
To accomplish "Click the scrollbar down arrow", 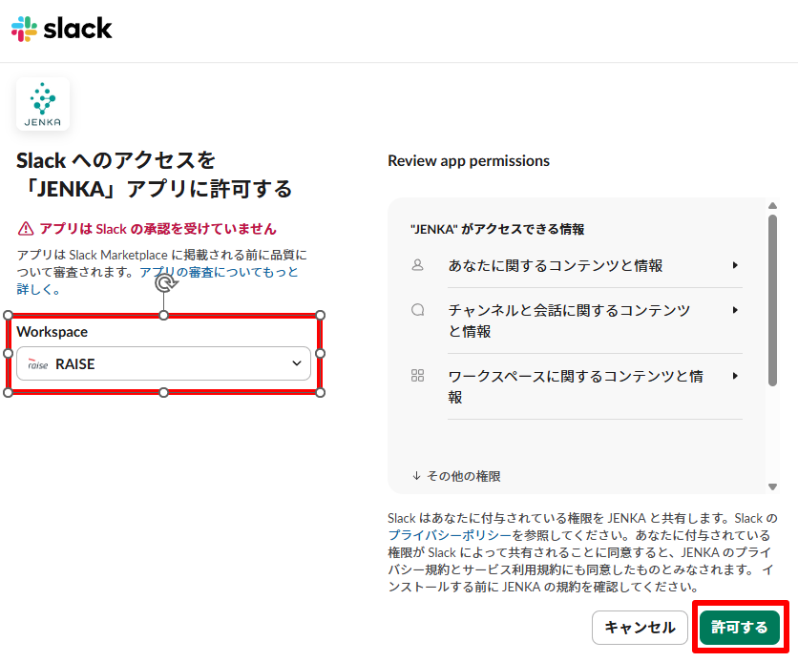I will pos(772,485).
